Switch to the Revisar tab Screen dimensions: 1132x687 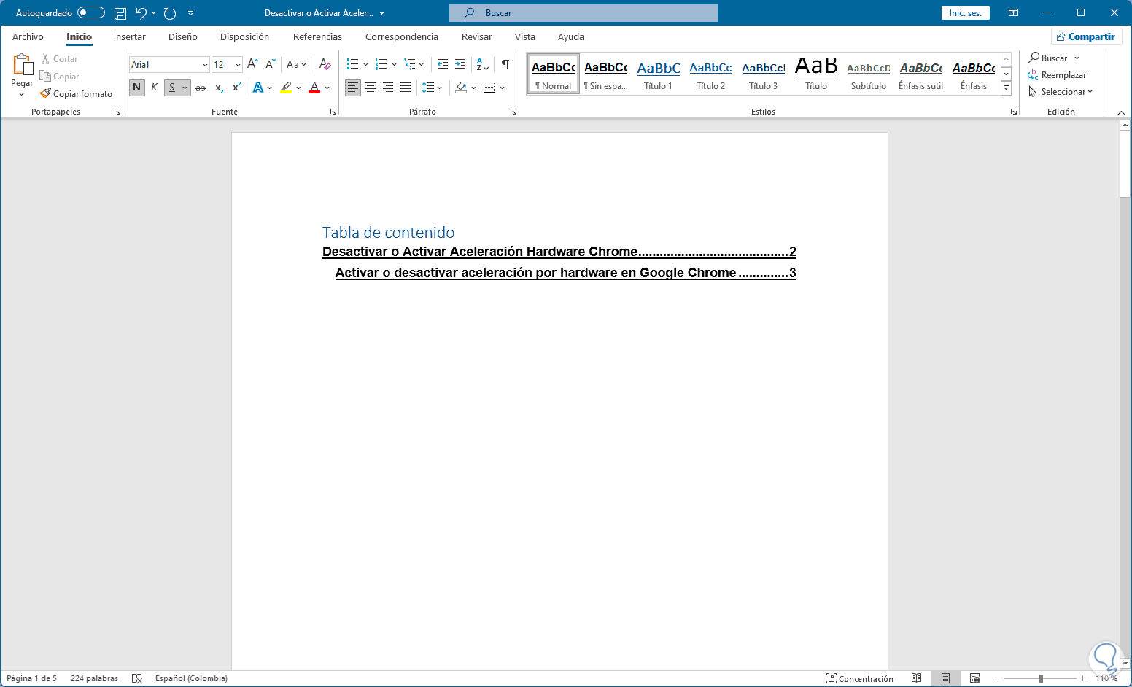pyautogui.click(x=477, y=36)
